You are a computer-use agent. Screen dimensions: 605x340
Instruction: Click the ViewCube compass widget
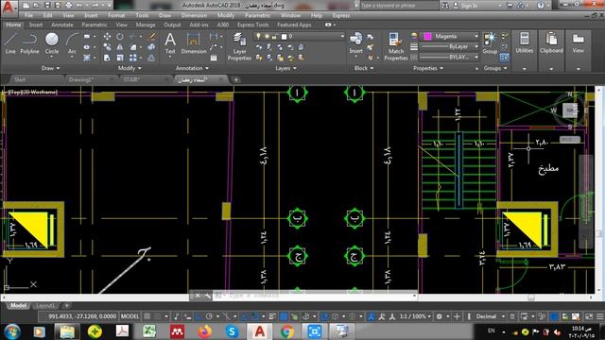click(570, 110)
